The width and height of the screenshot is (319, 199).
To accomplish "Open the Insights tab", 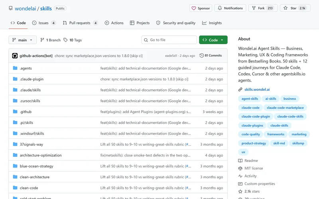I will coord(212,23).
